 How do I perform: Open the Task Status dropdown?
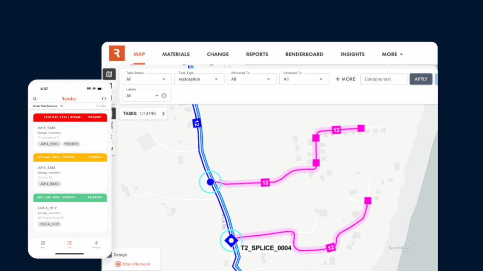point(146,79)
